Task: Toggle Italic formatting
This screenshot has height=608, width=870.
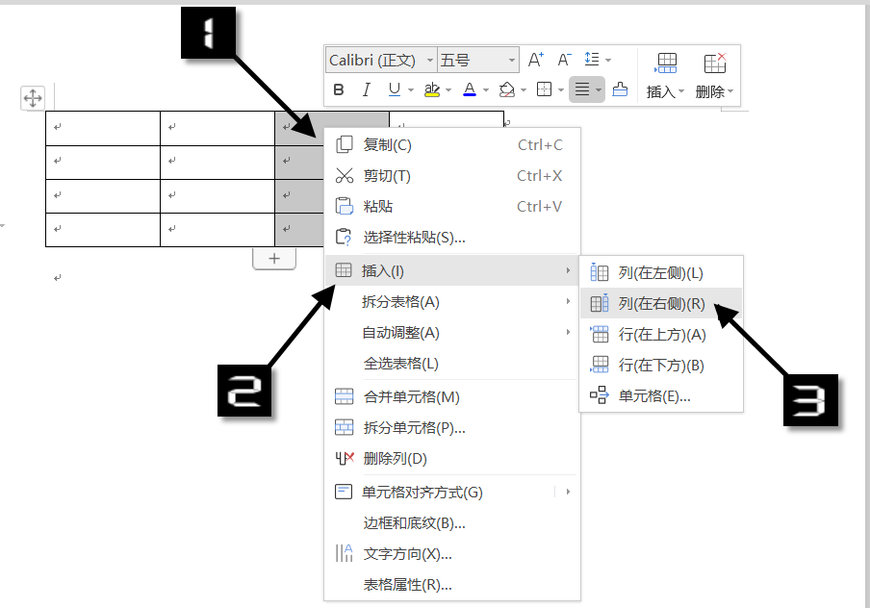Action: pyautogui.click(x=367, y=89)
